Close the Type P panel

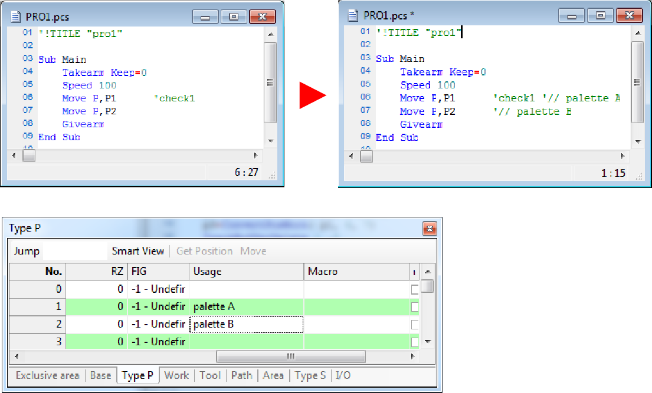pyautogui.click(x=430, y=229)
